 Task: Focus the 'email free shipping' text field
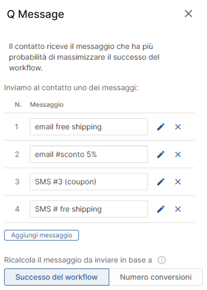point(89,127)
